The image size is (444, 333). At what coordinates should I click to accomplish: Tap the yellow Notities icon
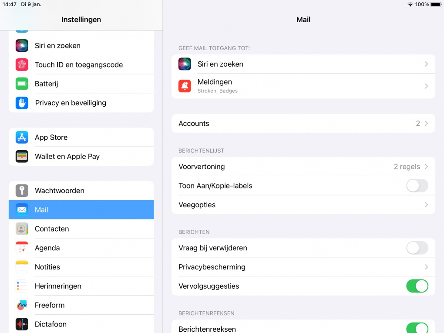[22, 267]
